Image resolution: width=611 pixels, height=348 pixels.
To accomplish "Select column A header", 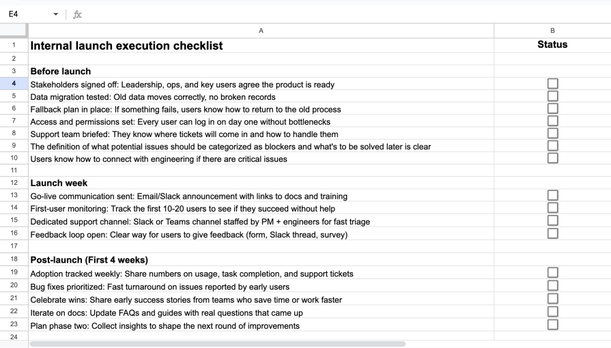I will [260, 31].
